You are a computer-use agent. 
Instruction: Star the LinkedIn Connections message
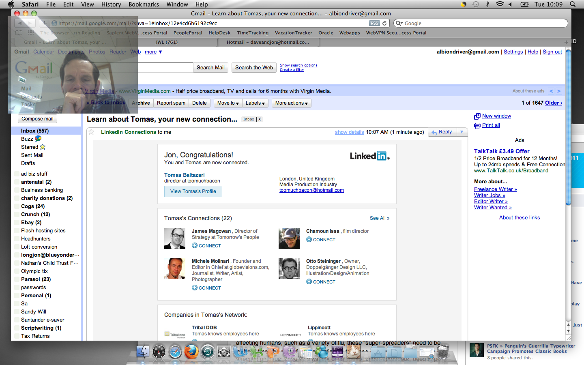click(91, 132)
